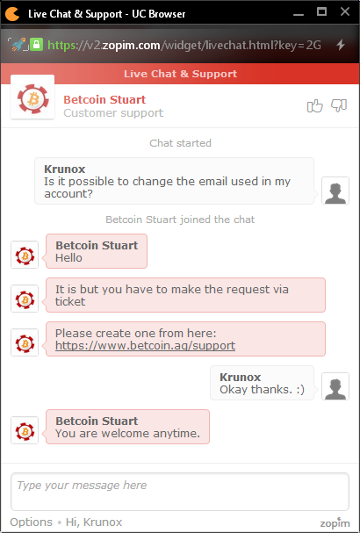The image size is (360, 533).
Task: Click the Betcoin Stuart agent name
Action: 104,99
